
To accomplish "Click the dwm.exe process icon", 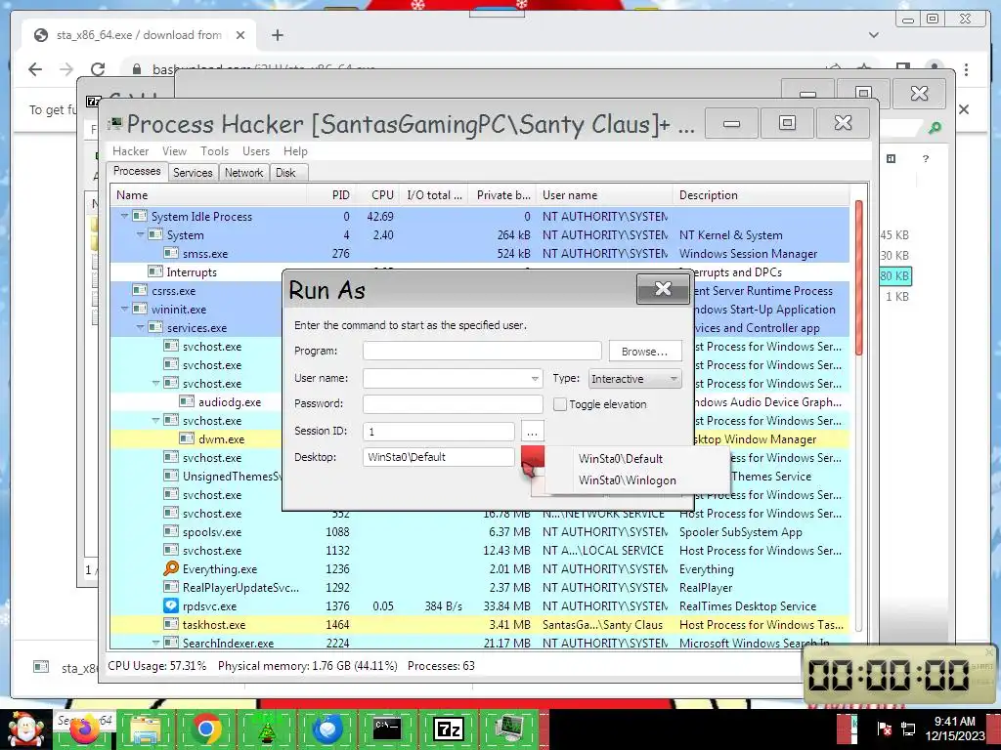I will pos(187,438).
